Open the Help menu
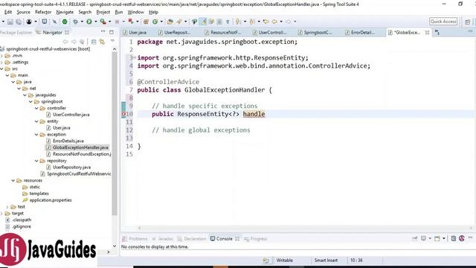This screenshot has height=268, width=476. [153, 12]
